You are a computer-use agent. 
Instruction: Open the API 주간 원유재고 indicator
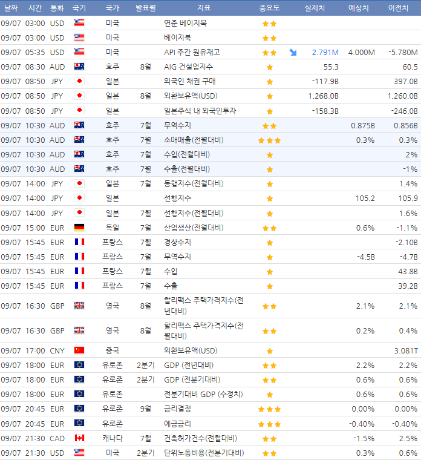coord(192,52)
